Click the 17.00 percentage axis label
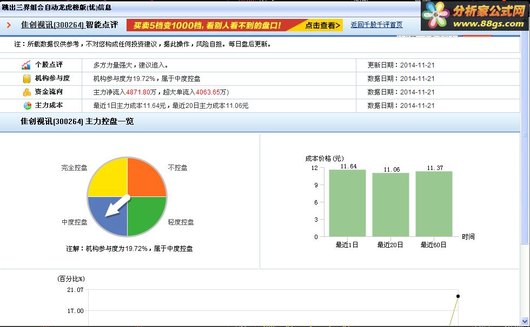 [75, 311]
